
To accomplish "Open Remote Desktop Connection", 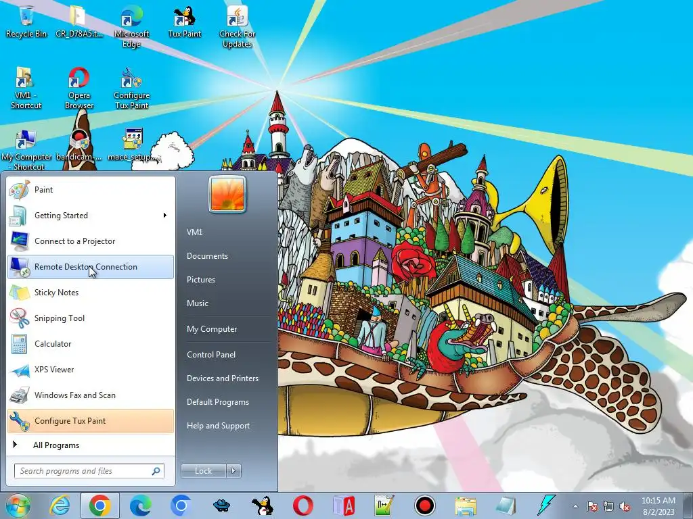I will coord(91,266).
